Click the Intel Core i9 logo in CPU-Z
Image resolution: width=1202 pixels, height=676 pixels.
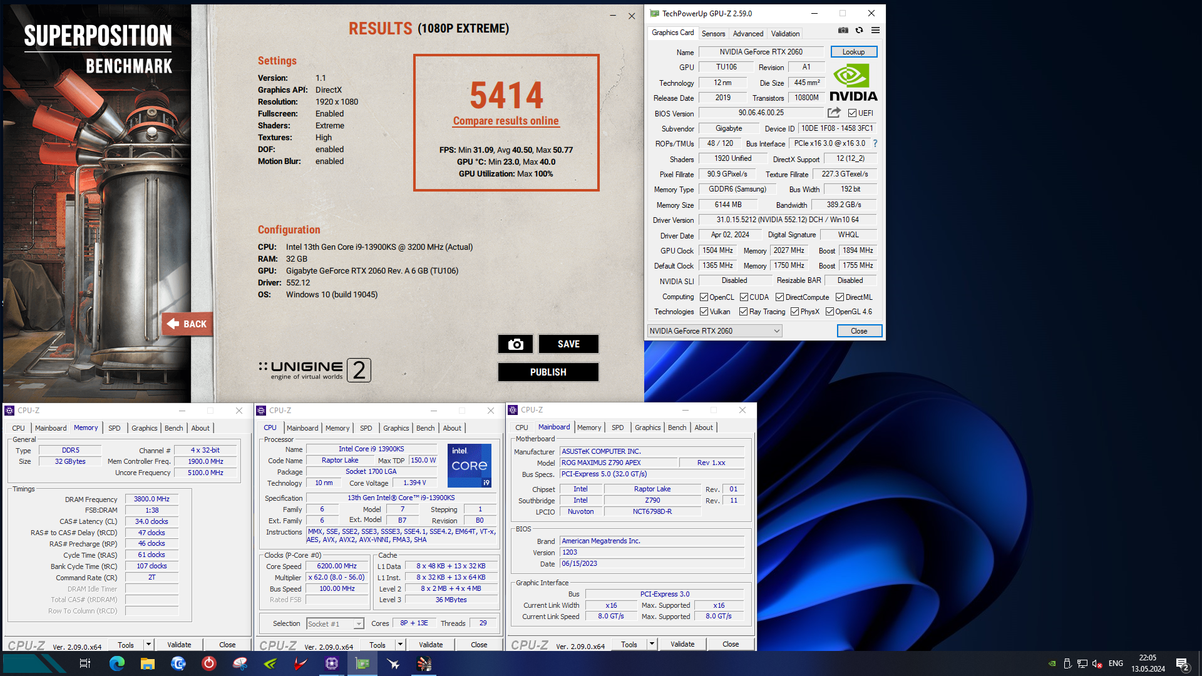470,466
